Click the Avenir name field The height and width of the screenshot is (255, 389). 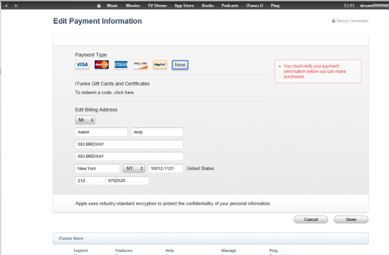click(x=102, y=132)
